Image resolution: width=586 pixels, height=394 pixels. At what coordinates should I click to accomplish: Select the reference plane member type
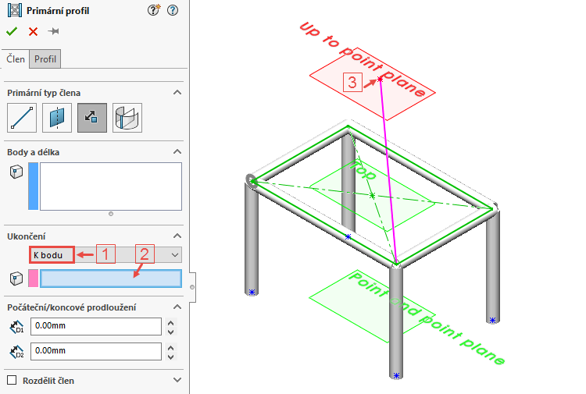click(x=57, y=118)
